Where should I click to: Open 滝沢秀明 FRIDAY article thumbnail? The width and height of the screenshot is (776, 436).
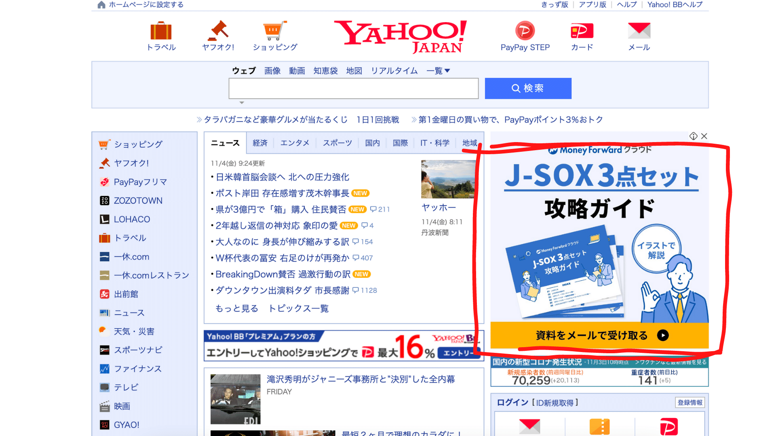[x=235, y=399]
